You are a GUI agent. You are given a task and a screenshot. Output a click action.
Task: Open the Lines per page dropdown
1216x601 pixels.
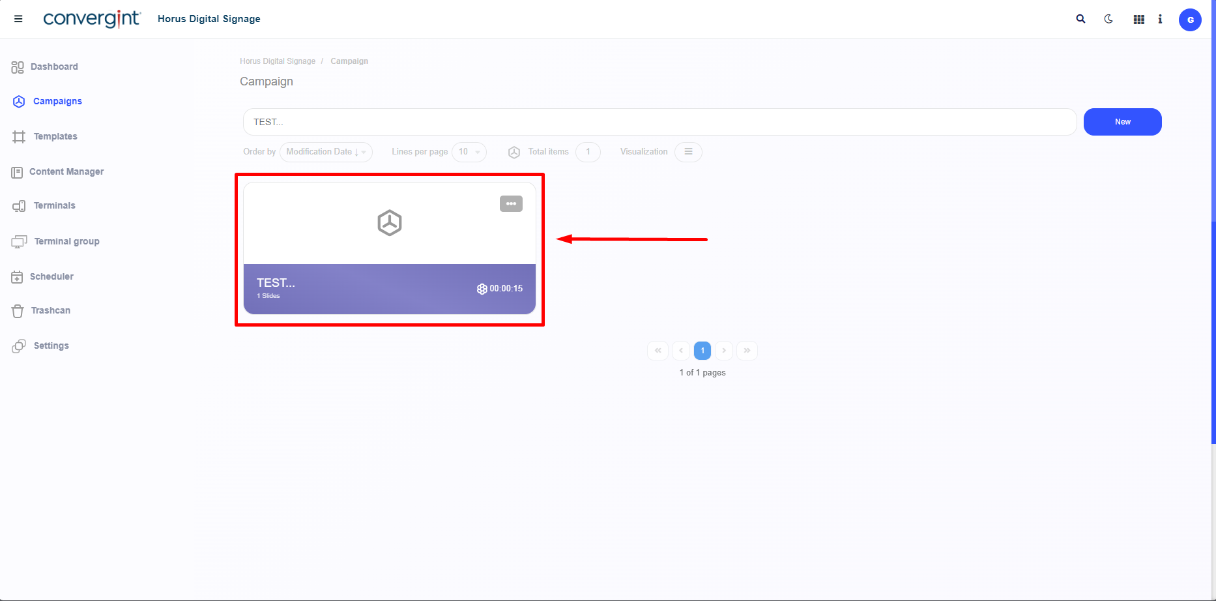pos(469,152)
